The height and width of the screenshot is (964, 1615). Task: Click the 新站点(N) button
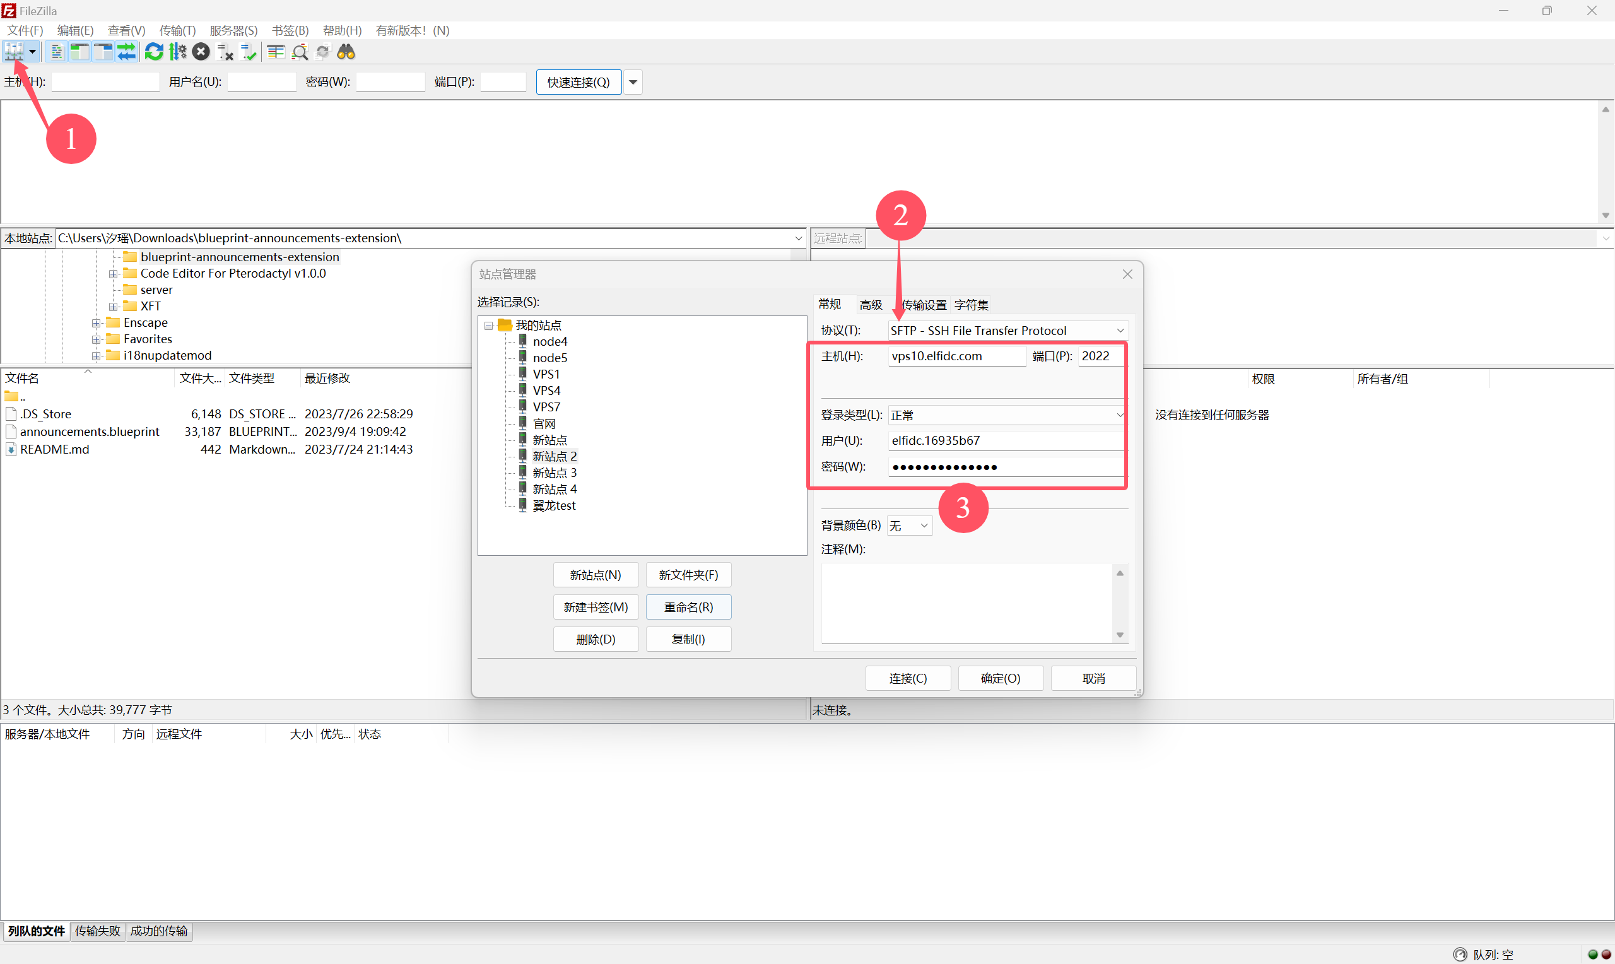(596, 575)
